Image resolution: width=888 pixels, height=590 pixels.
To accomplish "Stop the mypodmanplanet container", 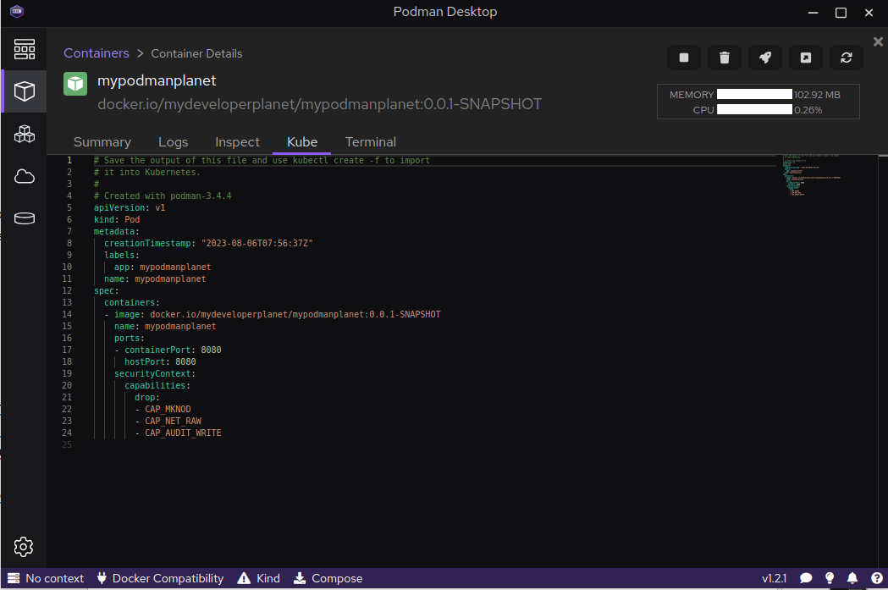I will 684,58.
